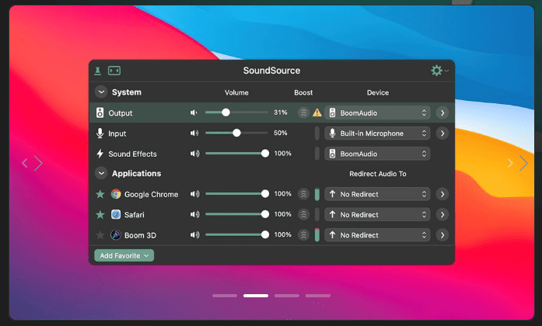The width and height of the screenshot is (542, 326).
Task: Open Google Chrome No Redirect dropdown
Action: click(x=377, y=194)
